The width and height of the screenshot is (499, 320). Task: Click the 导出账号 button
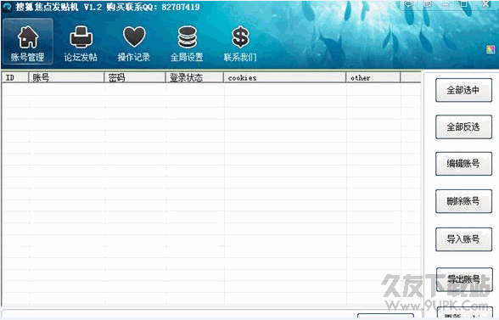(464, 279)
